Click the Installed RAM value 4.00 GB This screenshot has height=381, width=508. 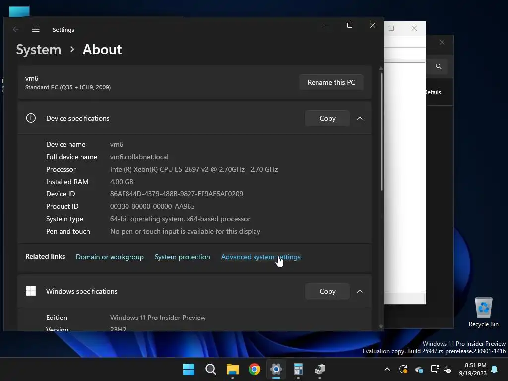point(122,182)
